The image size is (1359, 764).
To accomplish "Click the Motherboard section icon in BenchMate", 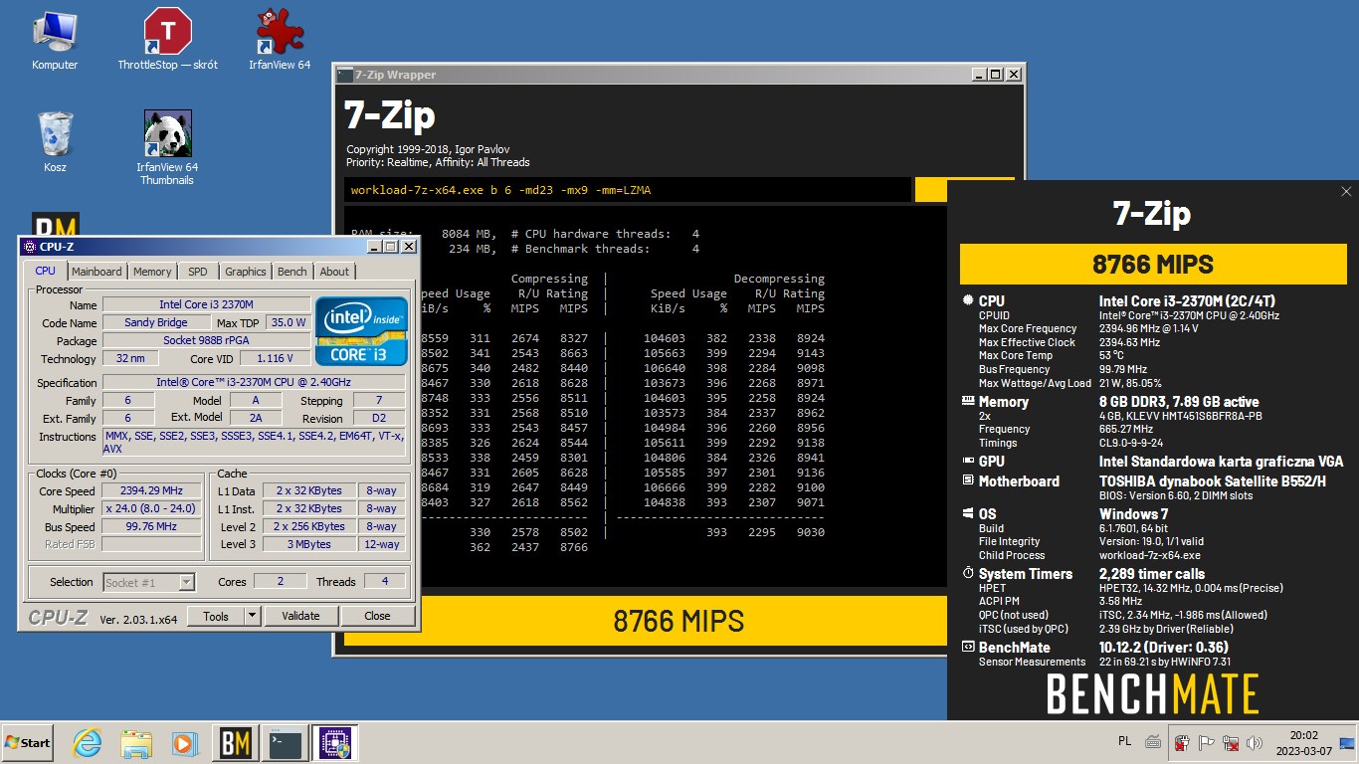I will click(968, 480).
